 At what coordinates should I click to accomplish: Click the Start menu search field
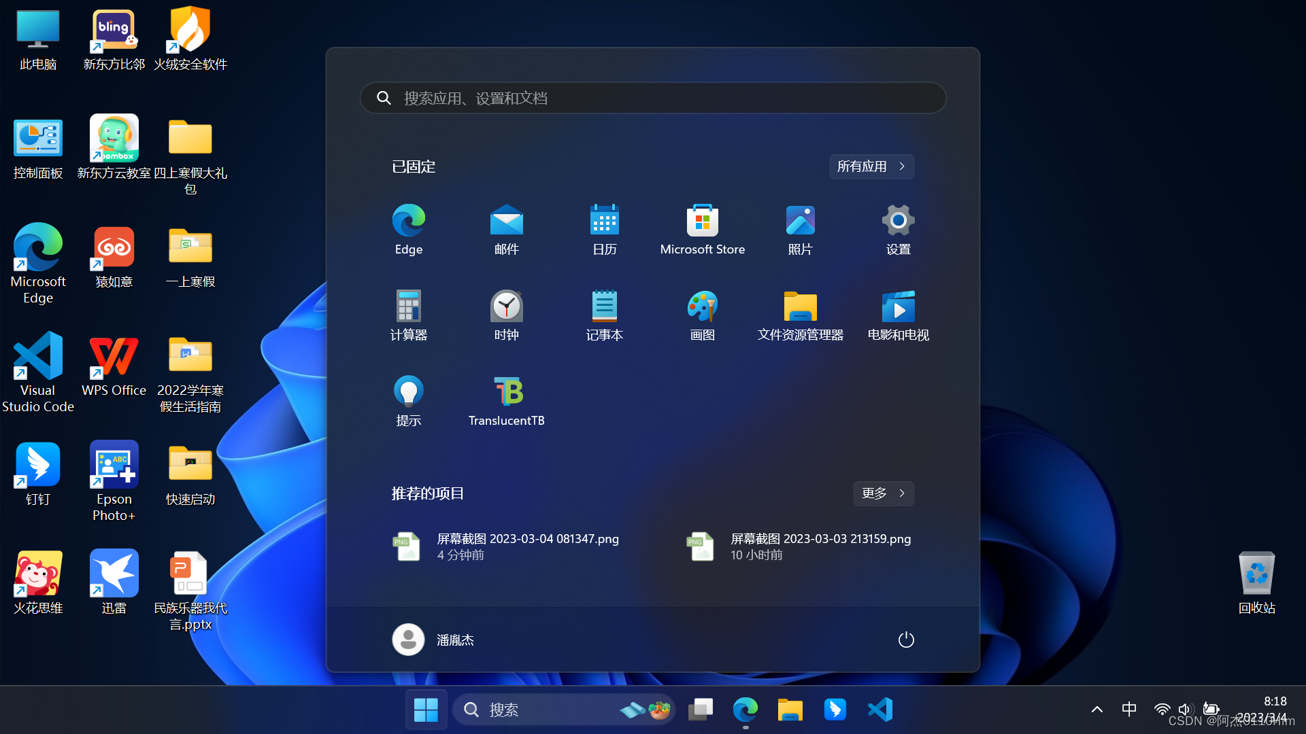[x=653, y=99]
